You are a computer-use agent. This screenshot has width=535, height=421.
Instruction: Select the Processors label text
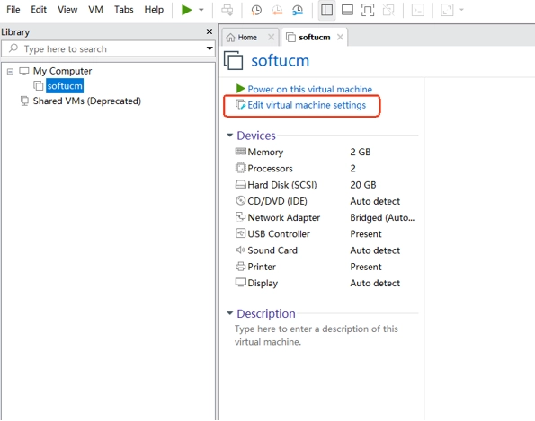270,168
